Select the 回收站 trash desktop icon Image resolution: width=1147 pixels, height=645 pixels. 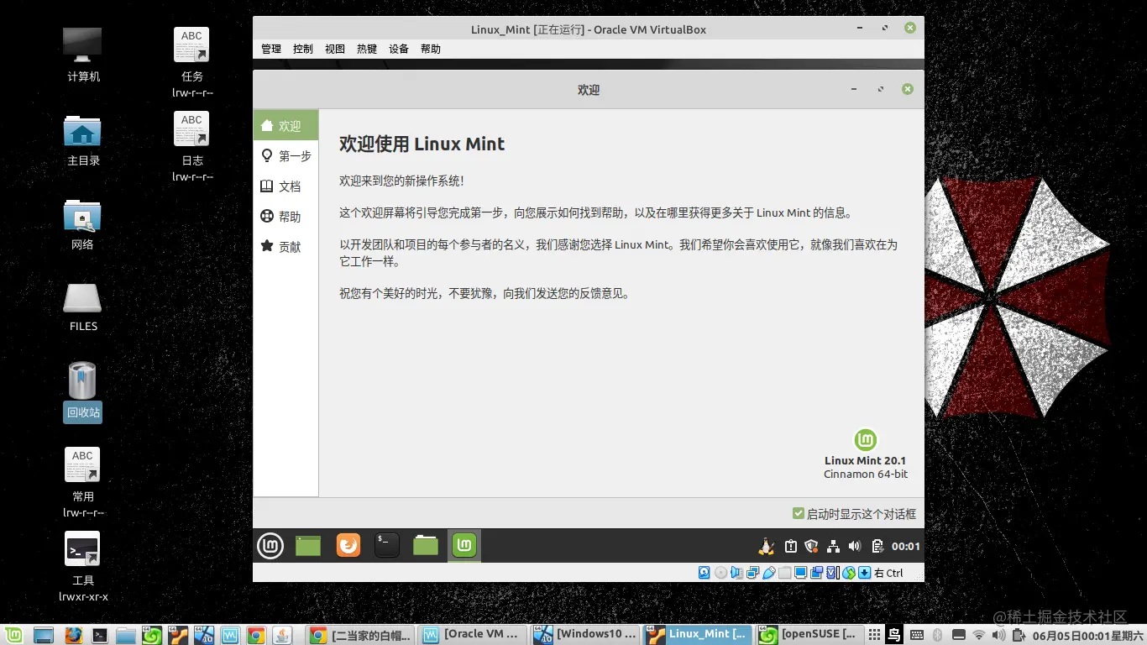point(82,380)
